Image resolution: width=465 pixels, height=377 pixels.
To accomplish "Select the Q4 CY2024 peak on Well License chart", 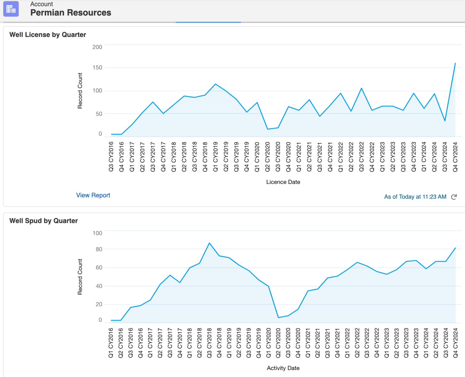I will 456,63.
